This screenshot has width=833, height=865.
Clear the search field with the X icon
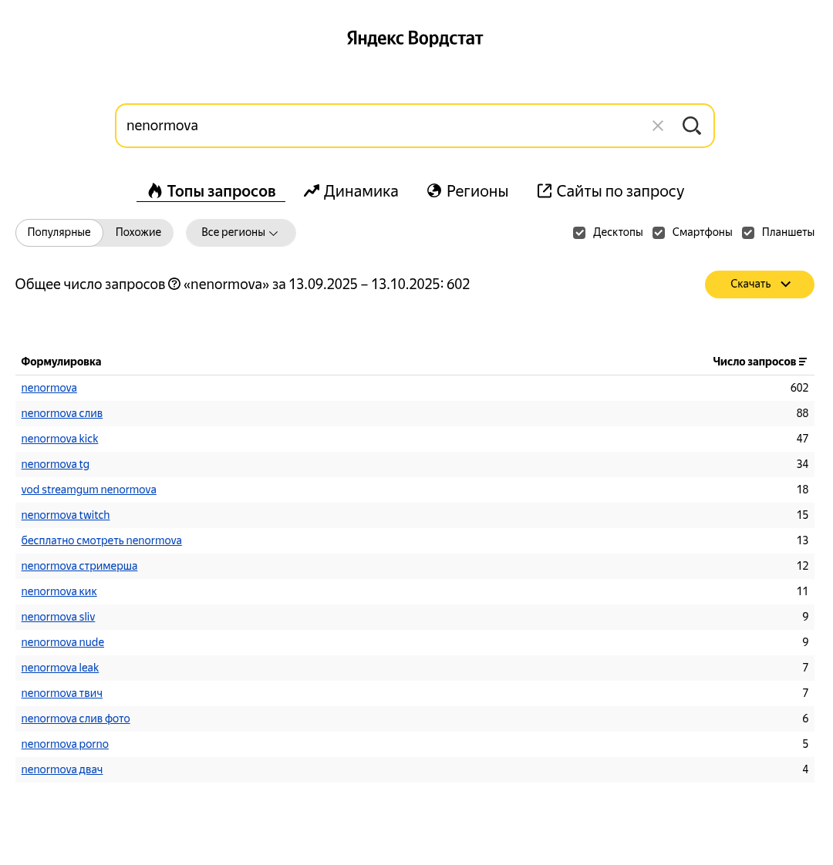pyautogui.click(x=658, y=126)
